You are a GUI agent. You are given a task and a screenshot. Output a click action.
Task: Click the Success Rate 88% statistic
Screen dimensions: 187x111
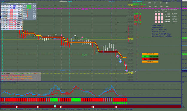[x=159, y=30]
